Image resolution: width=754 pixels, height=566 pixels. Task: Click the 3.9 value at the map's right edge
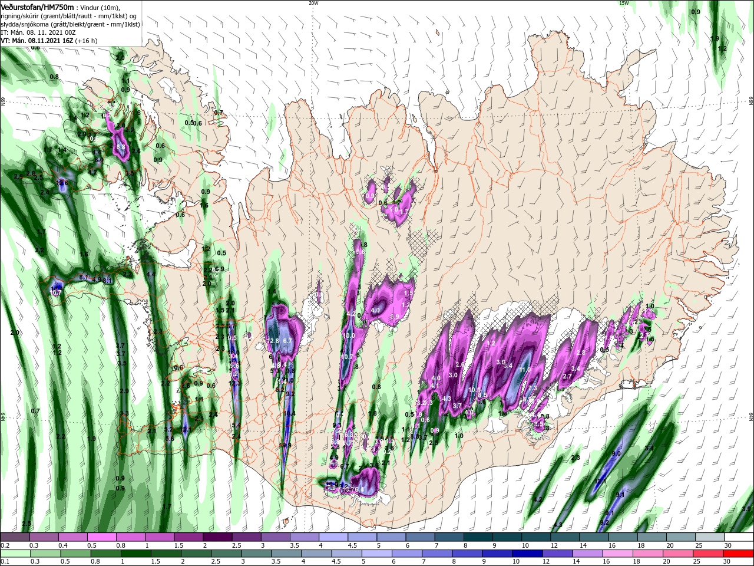pos(746,509)
